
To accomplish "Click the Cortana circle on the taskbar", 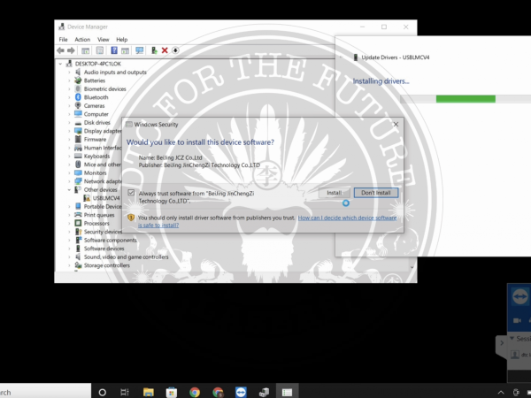I will 102,392.
